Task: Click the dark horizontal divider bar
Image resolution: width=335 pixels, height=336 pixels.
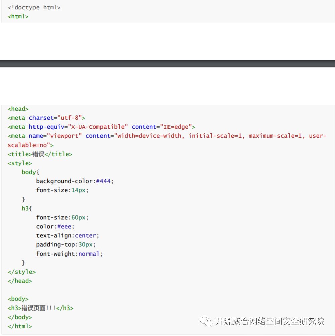Action: pos(167,64)
